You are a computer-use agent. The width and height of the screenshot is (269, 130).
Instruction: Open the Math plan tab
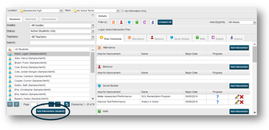[x=200, y=38]
